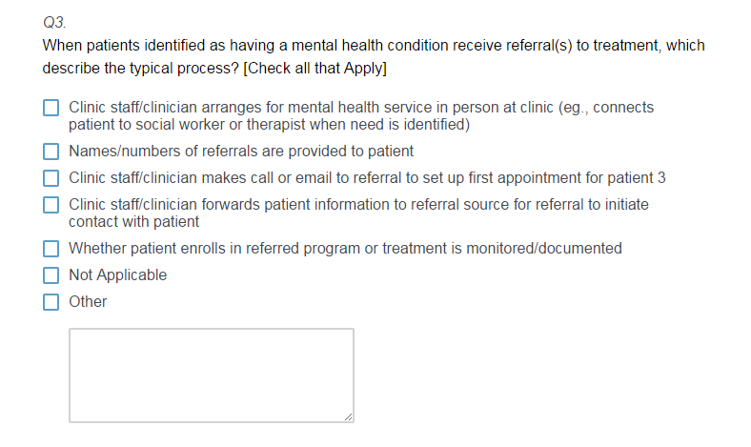Check the Other checkbox
751x447 pixels.
coord(51,302)
